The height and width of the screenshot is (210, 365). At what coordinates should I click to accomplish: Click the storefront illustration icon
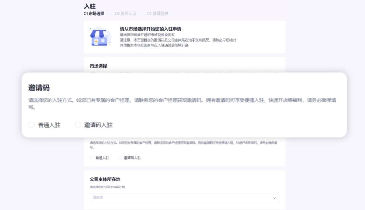[x=99, y=37]
